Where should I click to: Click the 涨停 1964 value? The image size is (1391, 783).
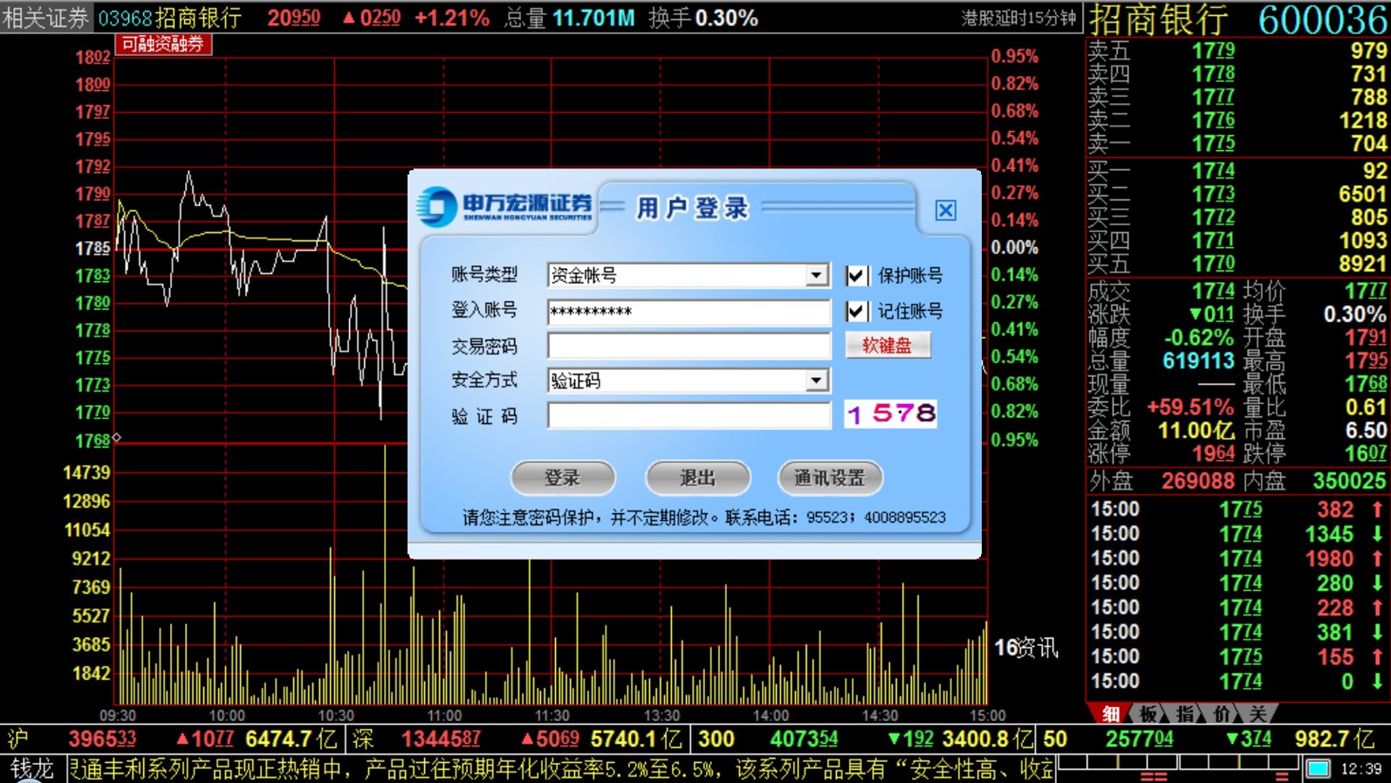click(1213, 454)
